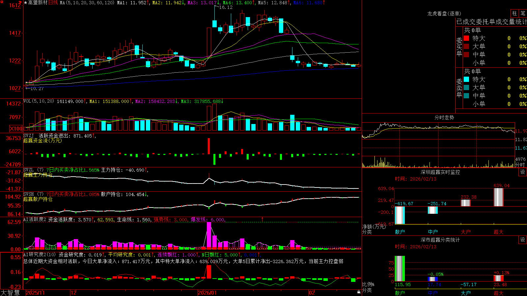The height and width of the screenshot is (296, 527).
Task: Click the 超赢主力持仓 label
Action: 38,175
